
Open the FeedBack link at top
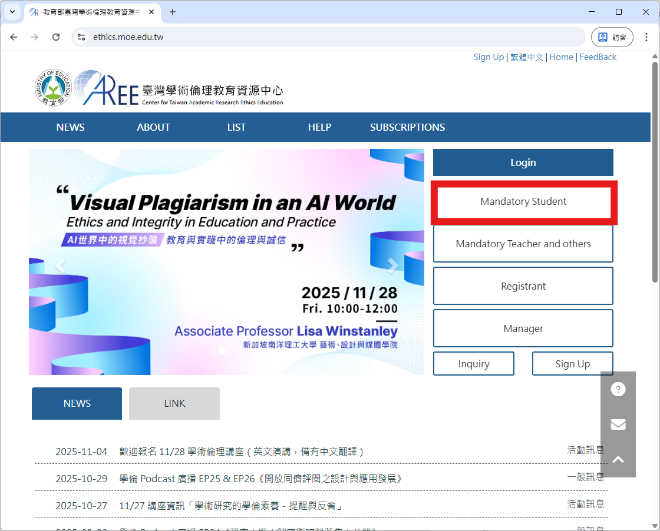(x=598, y=57)
